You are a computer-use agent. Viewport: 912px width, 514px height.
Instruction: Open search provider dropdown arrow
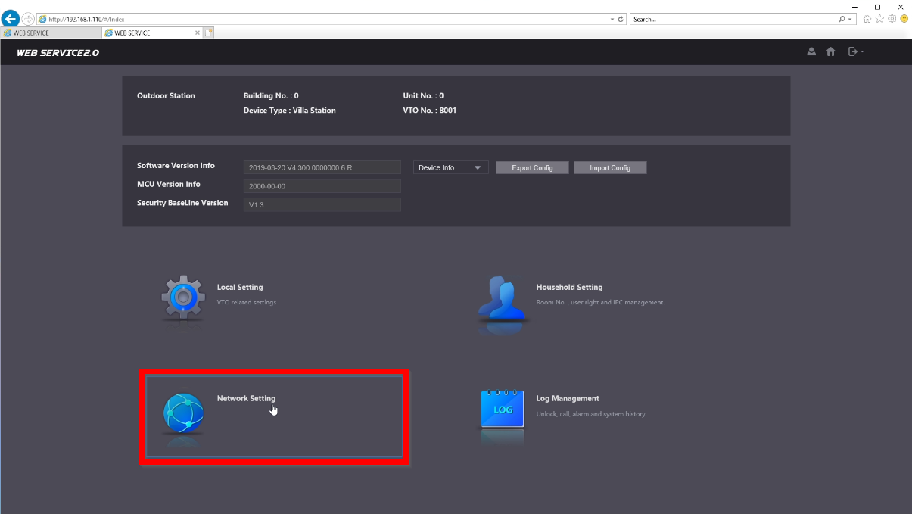click(851, 19)
